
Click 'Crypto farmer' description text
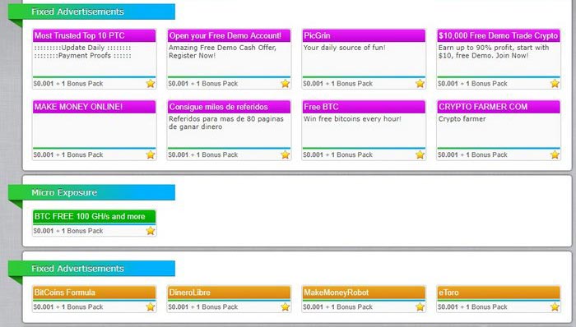point(462,119)
